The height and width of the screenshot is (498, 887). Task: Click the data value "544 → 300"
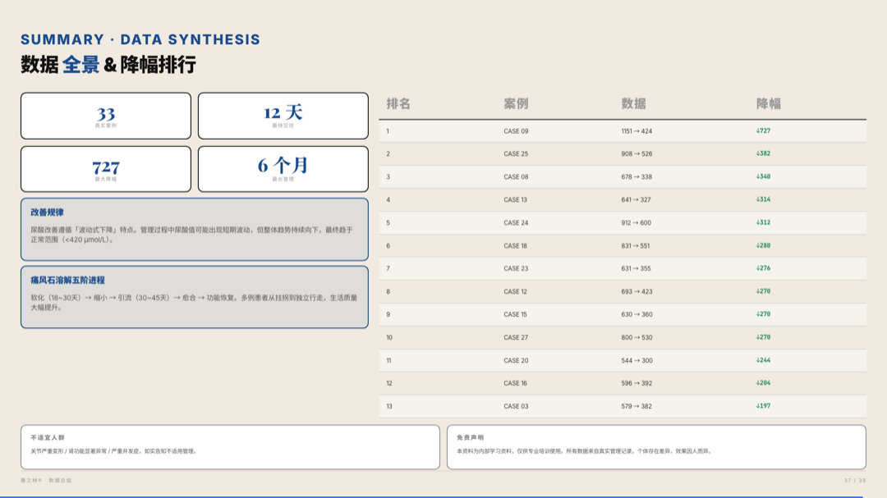click(x=637, y=361)
